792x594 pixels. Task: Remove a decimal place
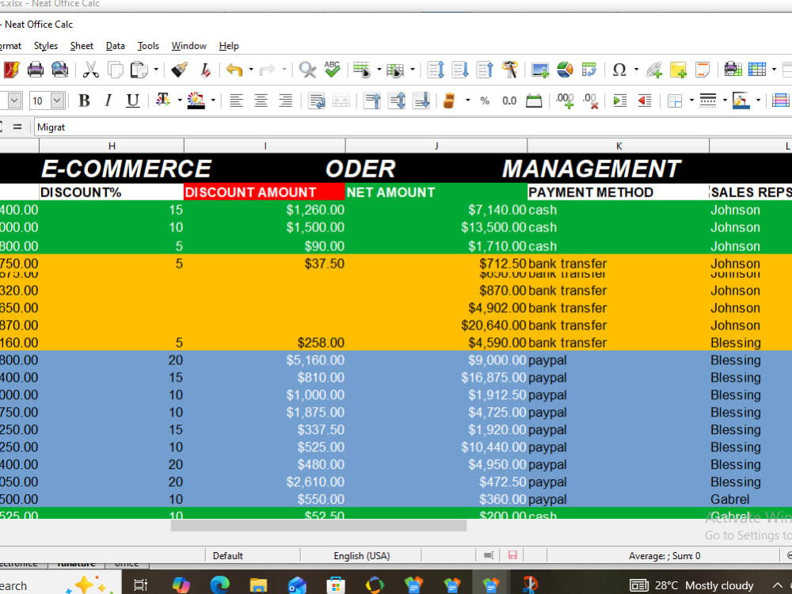pos(590,101)
